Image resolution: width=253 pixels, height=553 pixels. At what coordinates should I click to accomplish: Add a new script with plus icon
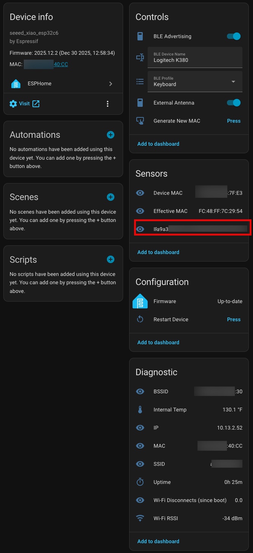click(x=111, y=259)
